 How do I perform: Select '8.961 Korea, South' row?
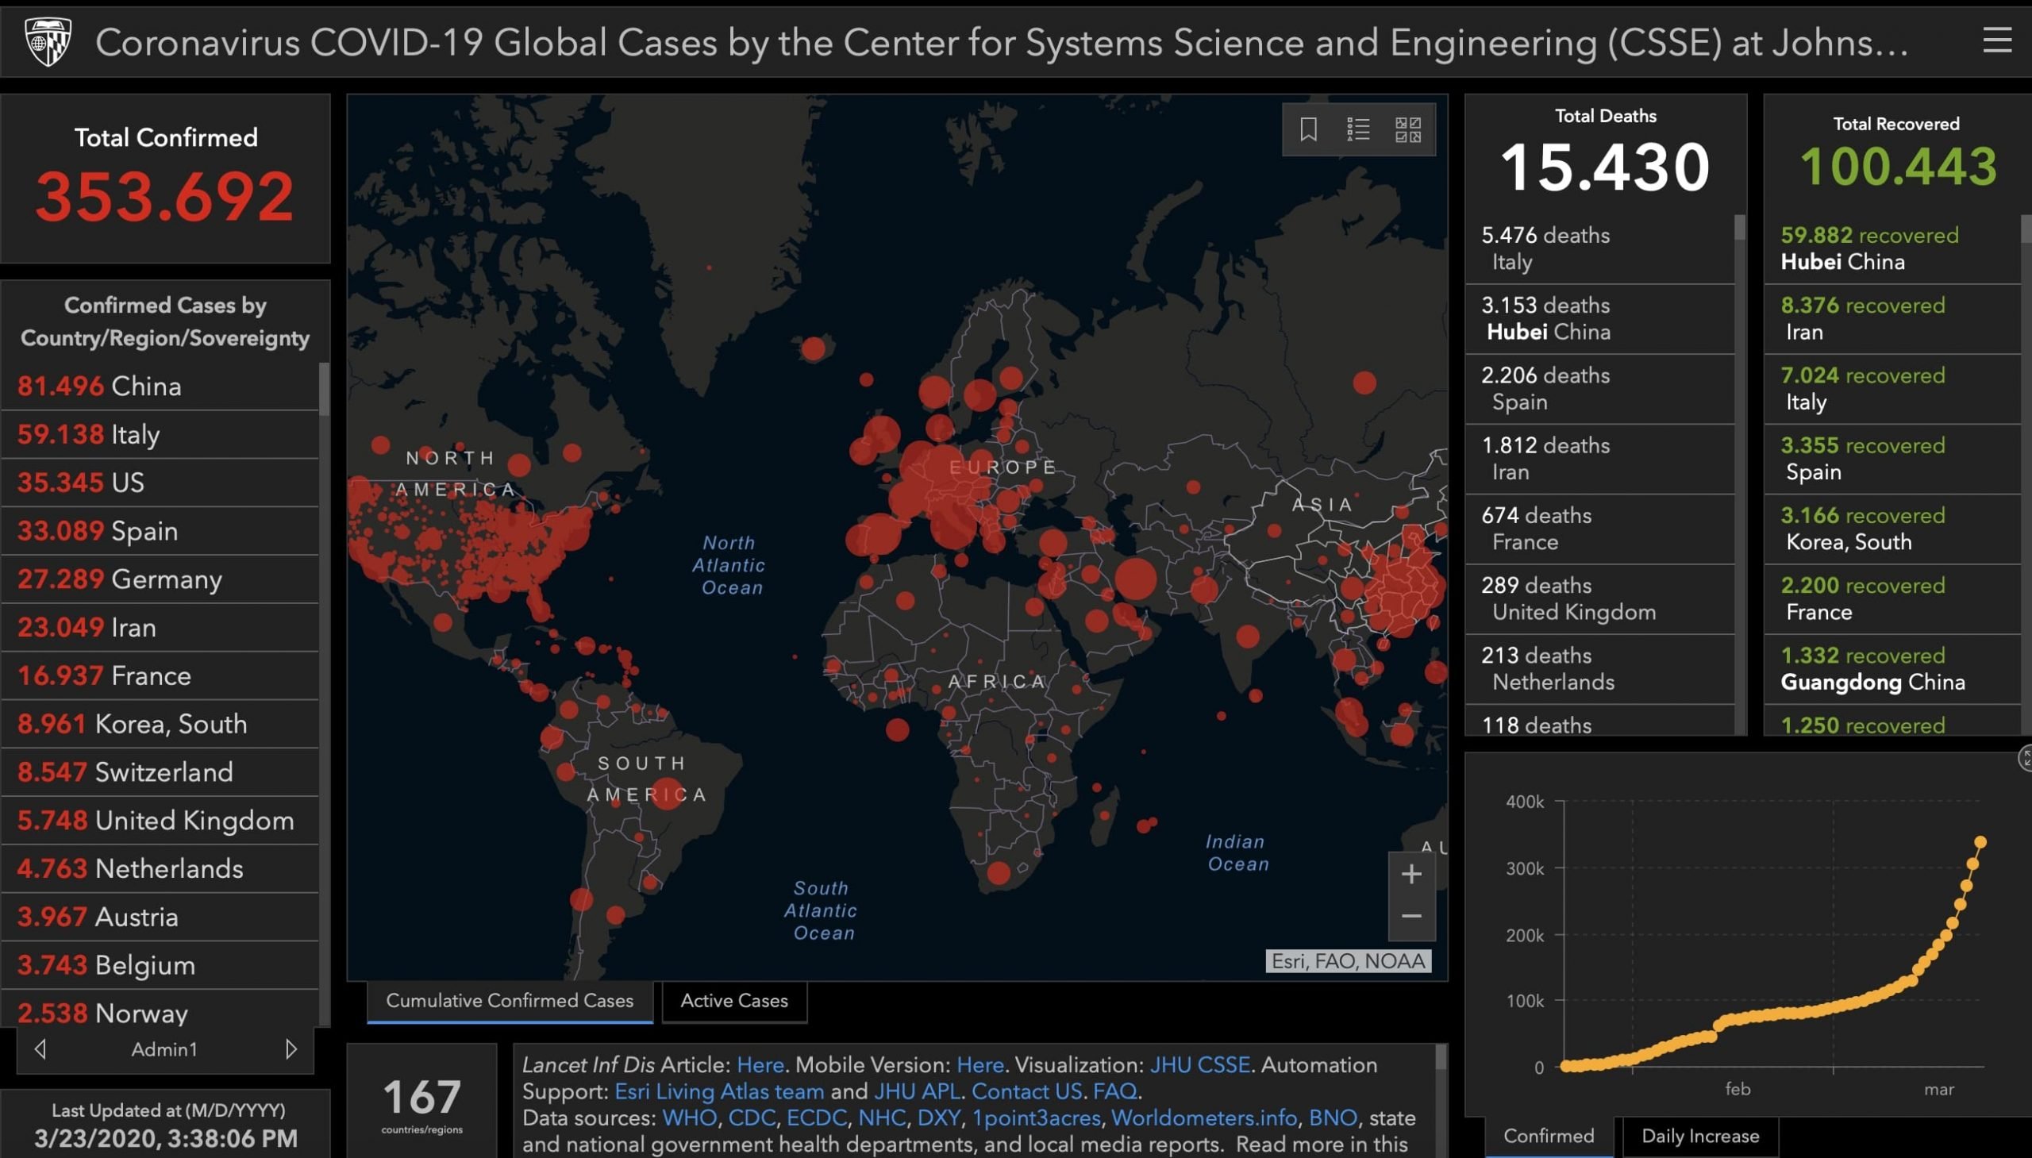tap(160, 724)
